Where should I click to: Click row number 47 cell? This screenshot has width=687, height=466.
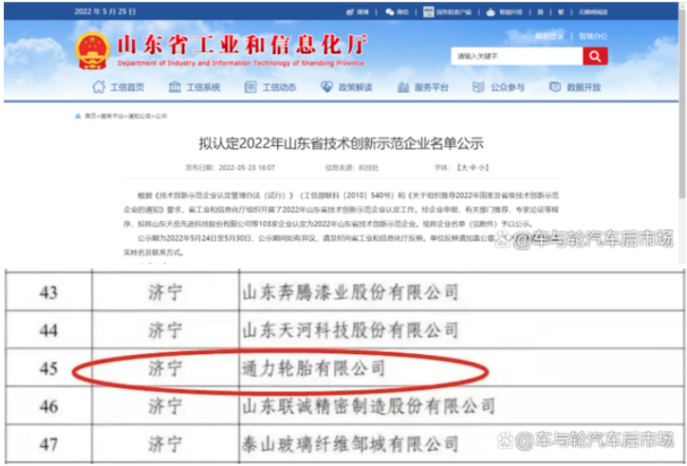pyautogui.click(x=48, y=444)
